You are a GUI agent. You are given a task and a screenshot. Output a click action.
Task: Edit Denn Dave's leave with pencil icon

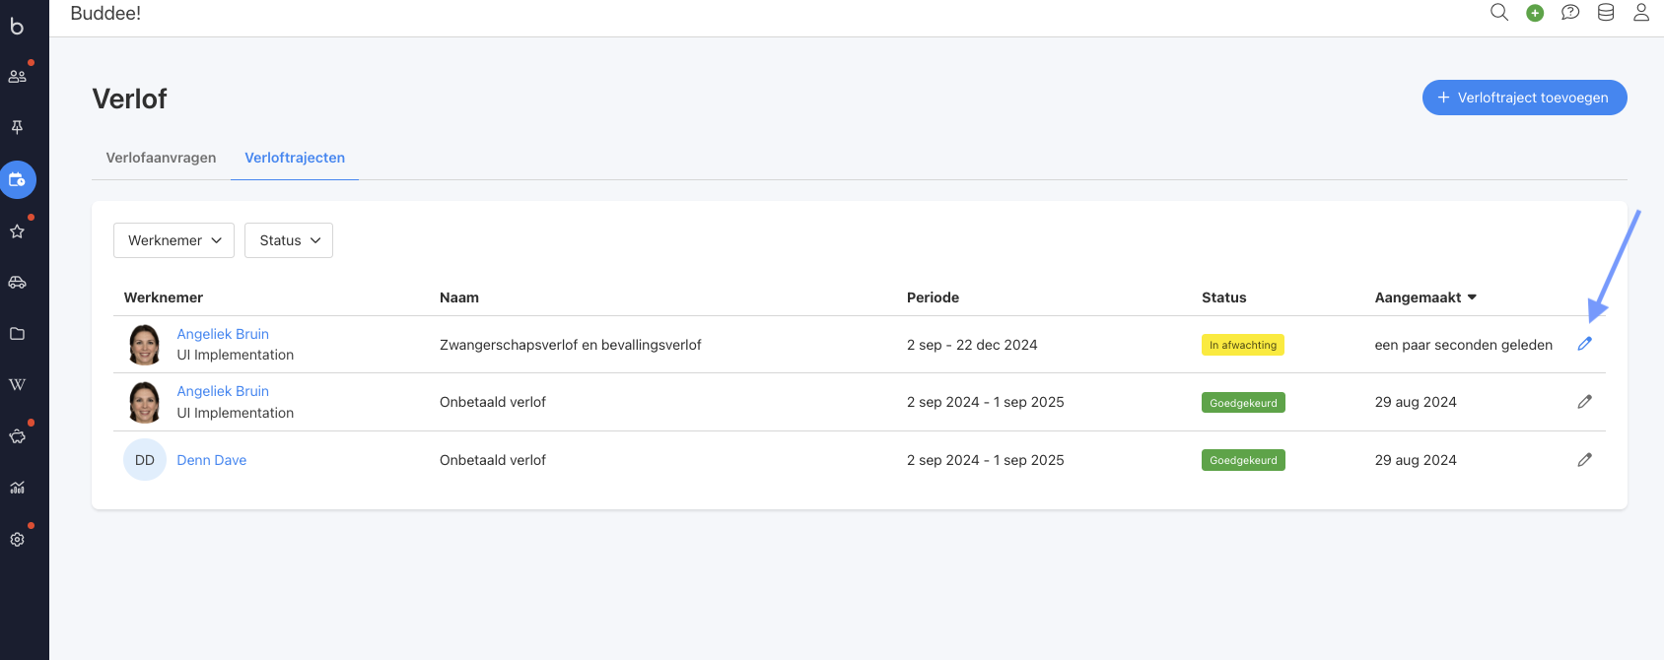(x=1585, y=460)
